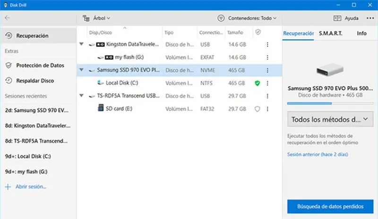Select the TS-RDF5A Transcend USB disk row

180,96
